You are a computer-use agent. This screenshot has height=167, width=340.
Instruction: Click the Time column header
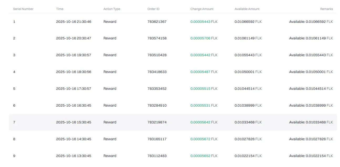pyautogui.click(x=60, y=9)
